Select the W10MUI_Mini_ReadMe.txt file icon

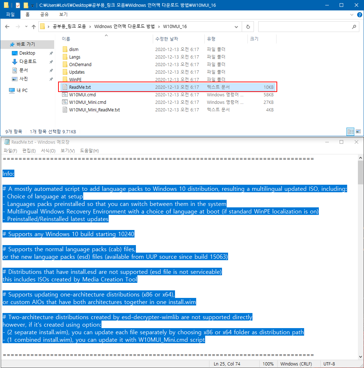pyautogui.click(x=65, y=110)
